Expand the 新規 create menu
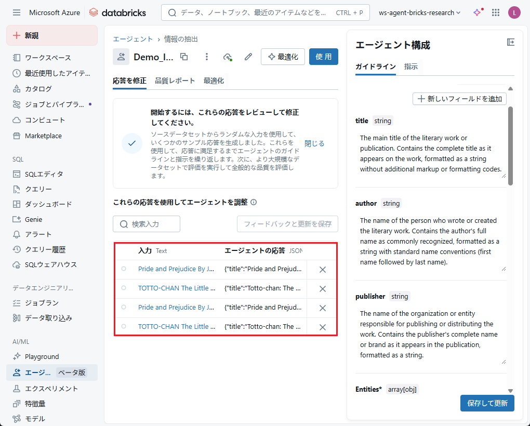This screenshot has height=426, width=530. [52, 35]
